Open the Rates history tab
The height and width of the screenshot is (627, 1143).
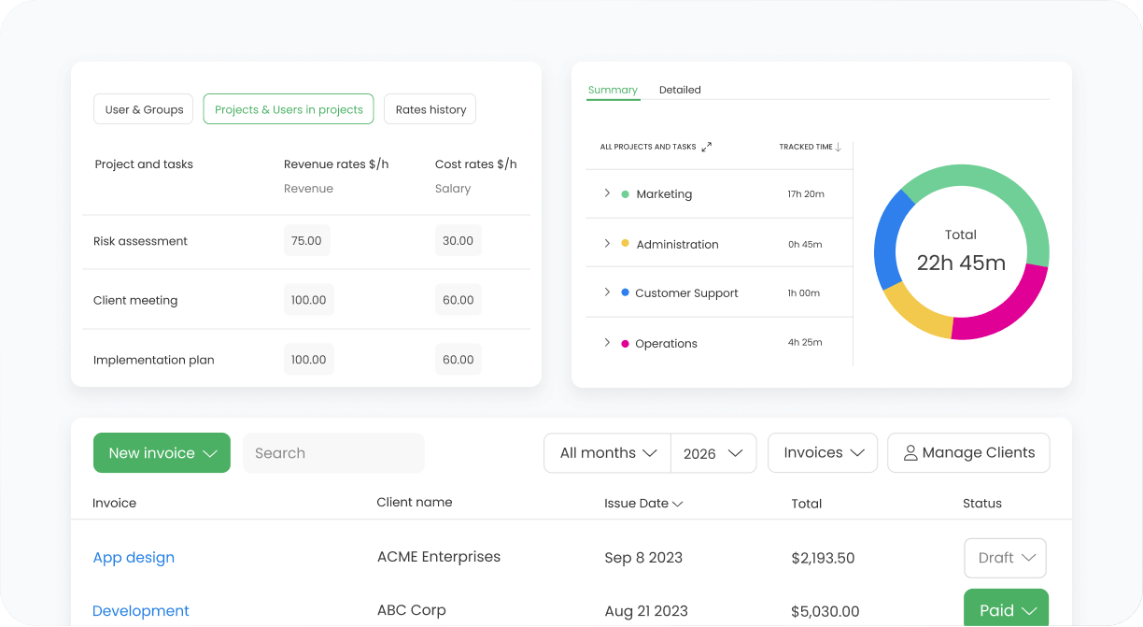pyautogui.click(x=430, y=109)
